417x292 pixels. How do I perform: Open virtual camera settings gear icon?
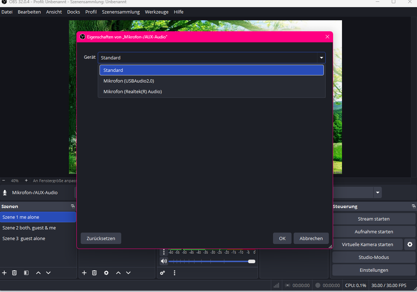(410, 244)
